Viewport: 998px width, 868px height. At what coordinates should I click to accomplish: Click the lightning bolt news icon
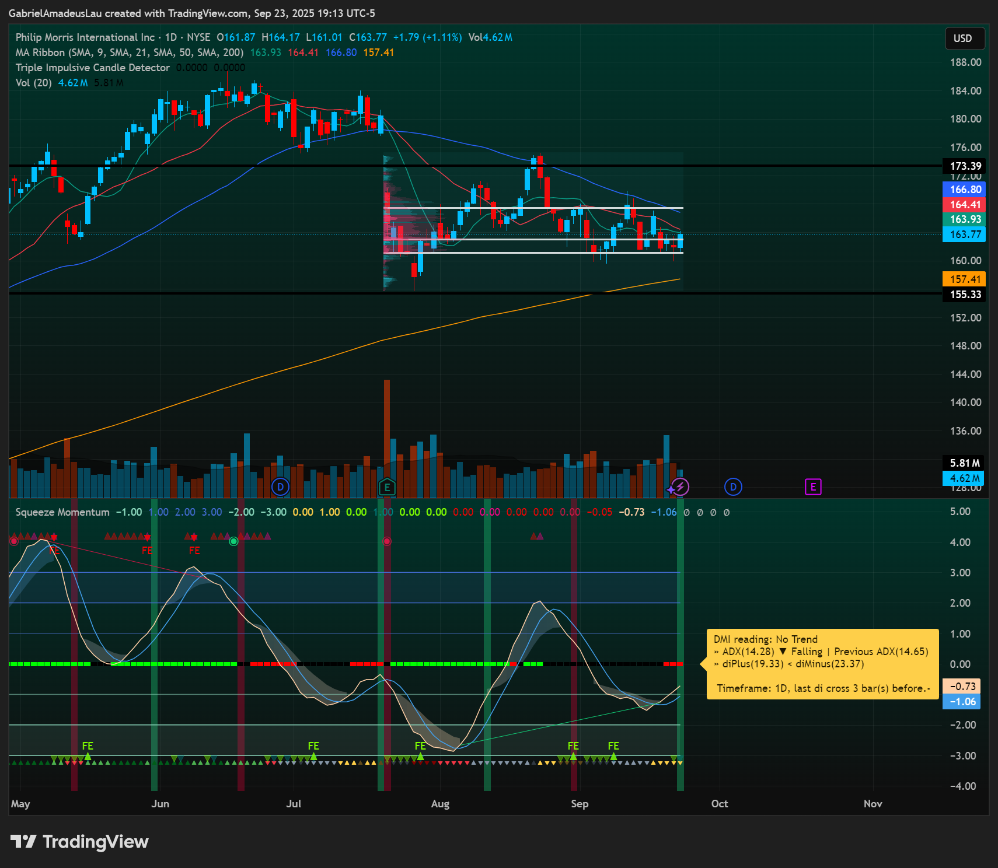point(680,487)
